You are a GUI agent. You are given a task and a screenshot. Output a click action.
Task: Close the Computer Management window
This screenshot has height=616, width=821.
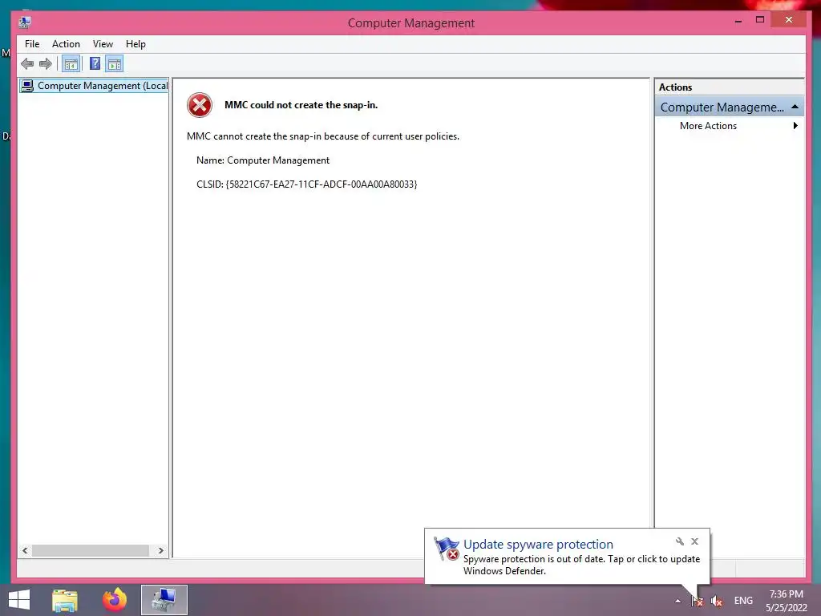coord(789,20)
